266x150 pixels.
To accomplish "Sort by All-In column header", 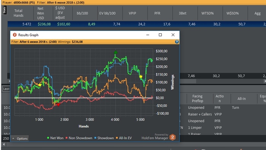I will [241, 98].
